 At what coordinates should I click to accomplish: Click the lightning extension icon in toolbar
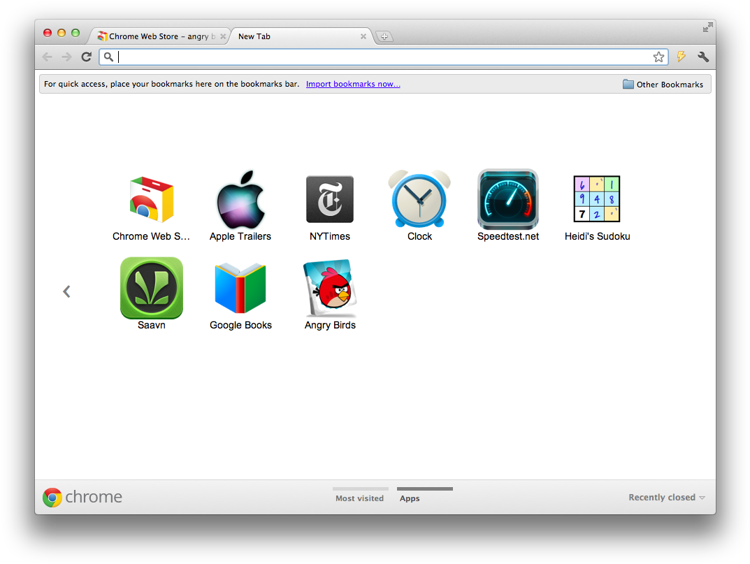(681, 57)
